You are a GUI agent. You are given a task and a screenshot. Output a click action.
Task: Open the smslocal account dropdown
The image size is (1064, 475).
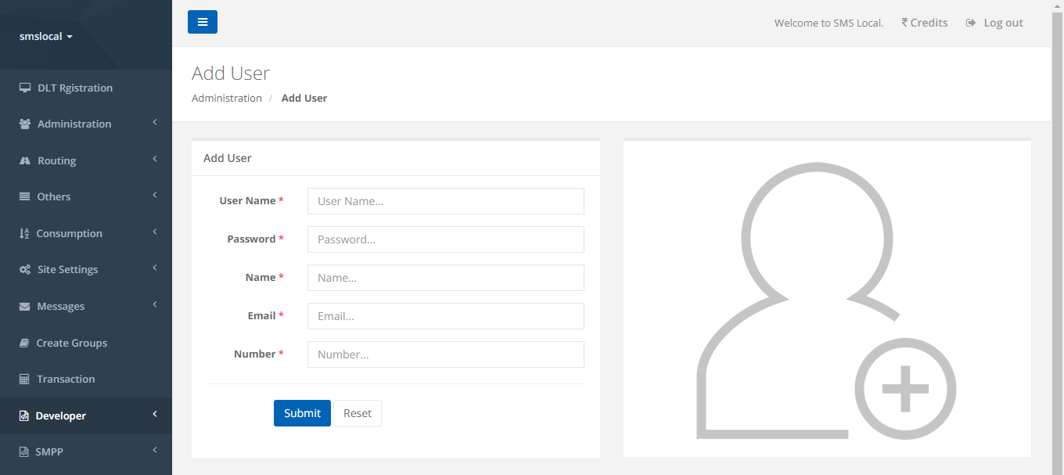pos(45,37)
